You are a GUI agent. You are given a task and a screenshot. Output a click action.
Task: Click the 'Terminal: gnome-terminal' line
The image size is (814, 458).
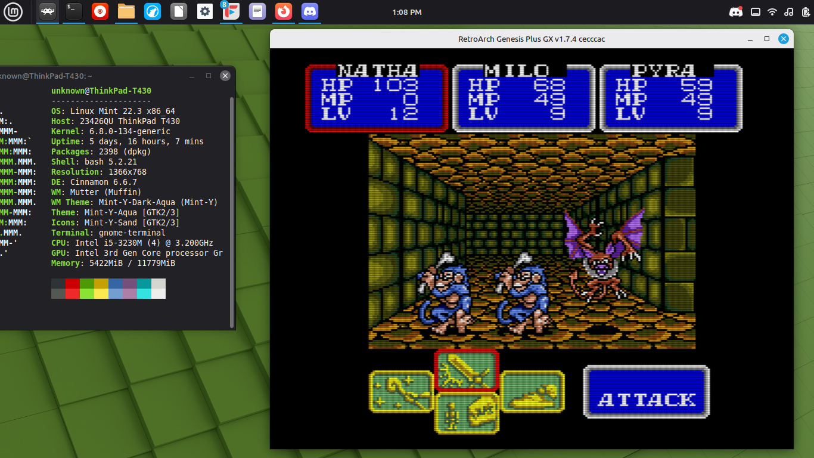click(108, 233)
